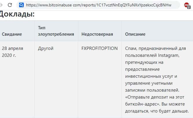
Task: Click the search magnifier icon in address bar
Action: (x=21, y=5)
